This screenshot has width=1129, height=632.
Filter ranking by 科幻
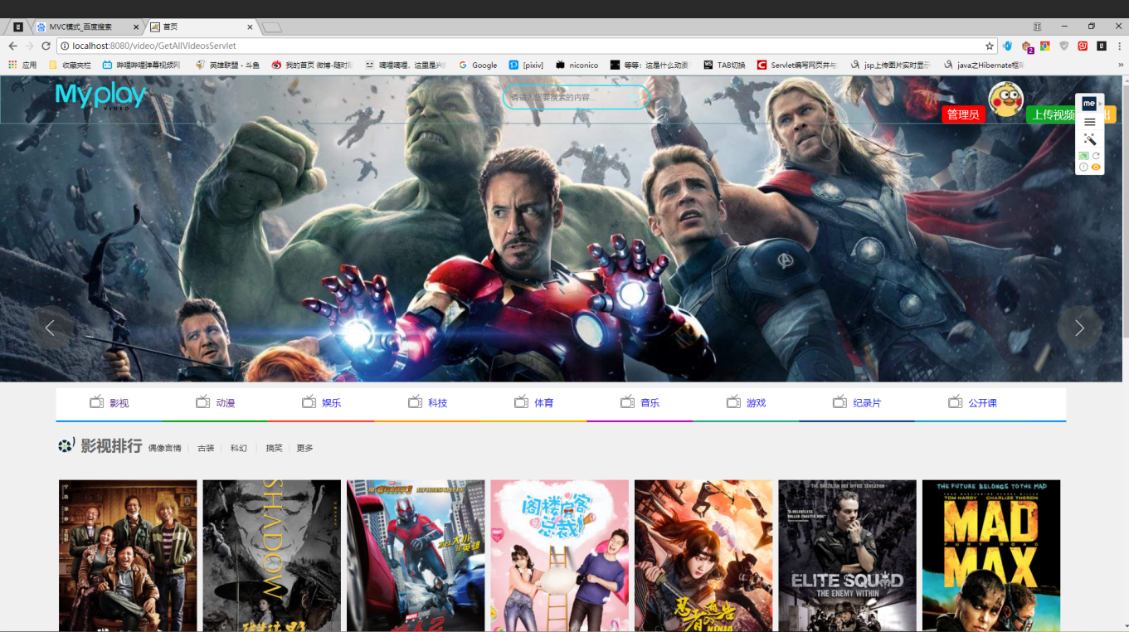pos(239,448)
